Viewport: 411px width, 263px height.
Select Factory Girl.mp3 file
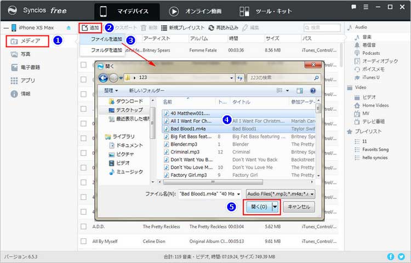tap(238, 175)
